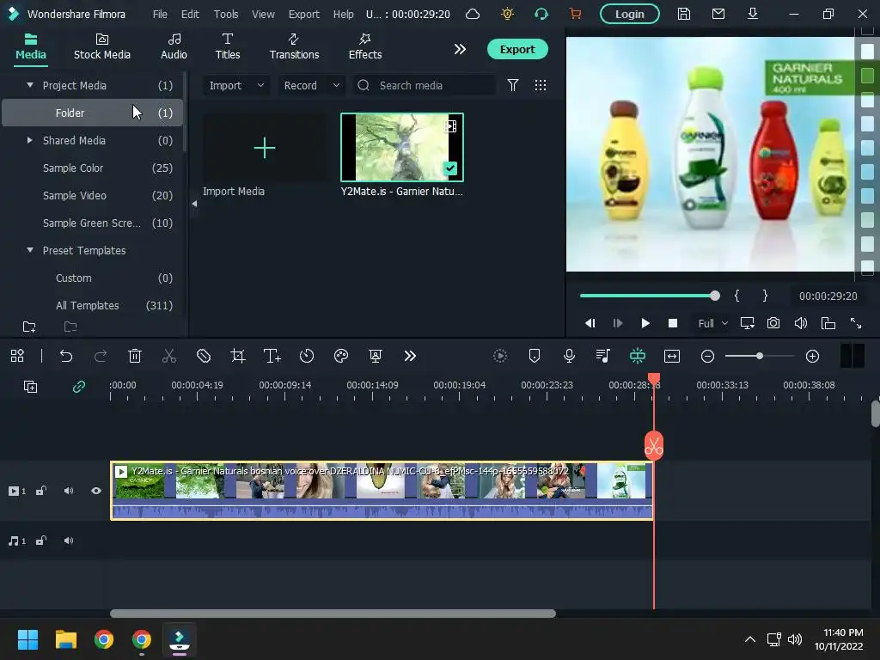
Task: Open the Edit menu
Action: tap(190, 14)
